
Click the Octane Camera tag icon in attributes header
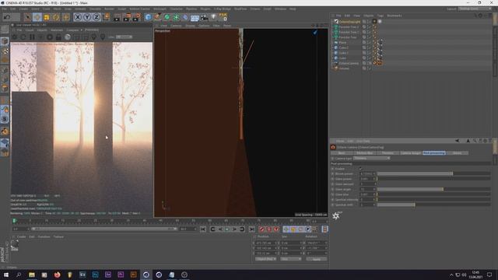pyautogui.click(x=333, y=147)
